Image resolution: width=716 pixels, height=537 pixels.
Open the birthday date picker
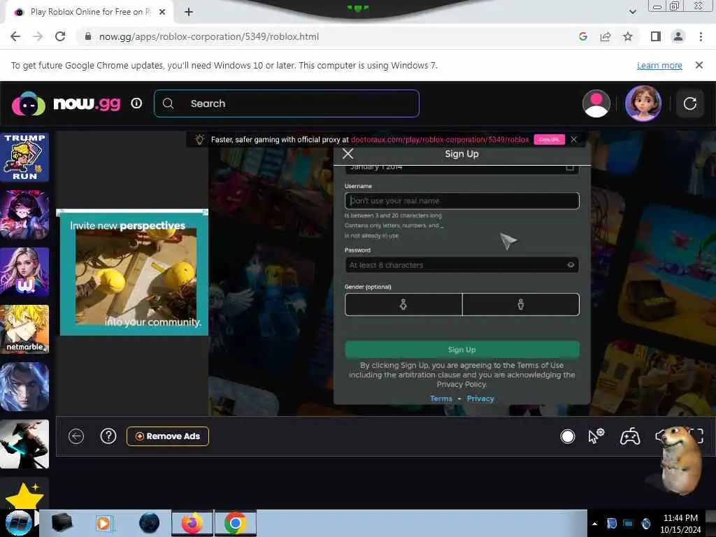click(x=462, y=168)
